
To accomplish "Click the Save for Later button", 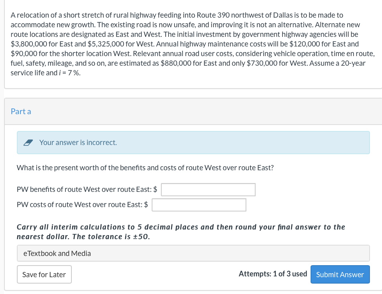I will pyautogui.click(x=44, y=274).
